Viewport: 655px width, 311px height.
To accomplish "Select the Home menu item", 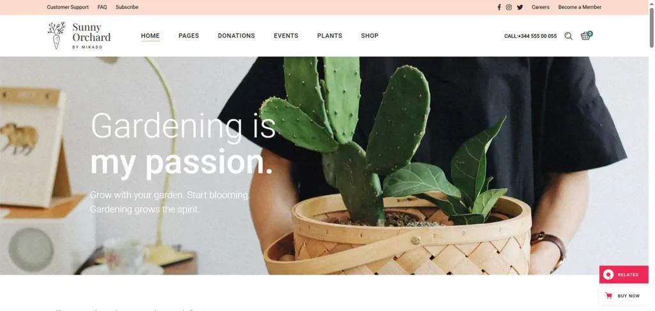I will pos(150,36).
